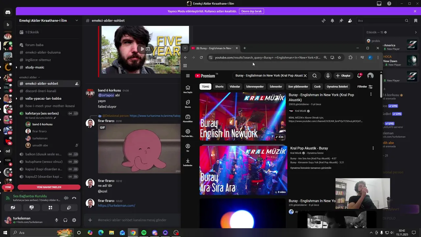421x237 pixels.
Task: Open the study-music channel
Action: [49, 67]
